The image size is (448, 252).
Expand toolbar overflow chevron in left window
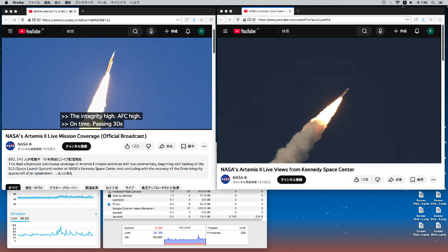[x=202, y=20]
